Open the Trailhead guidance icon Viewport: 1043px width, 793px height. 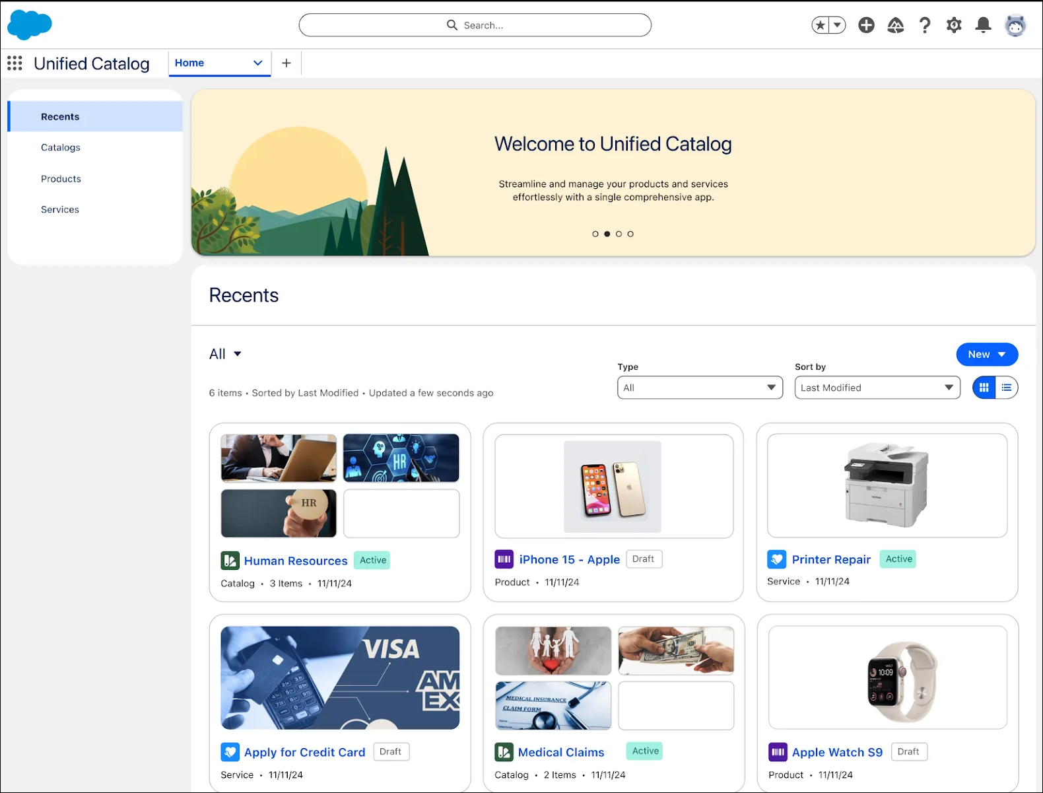[895, 25]
